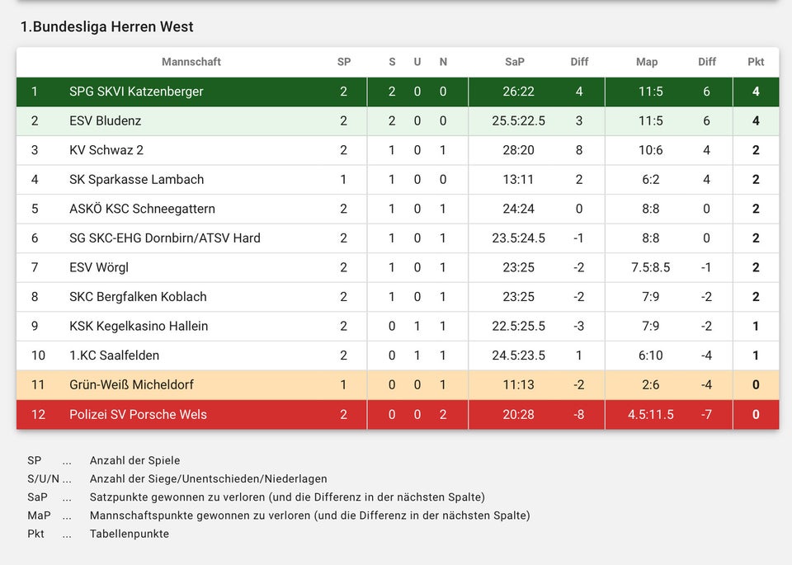
Task: Select team KSK Kegelkasino Hallein
Action: [x=139, y=326]
